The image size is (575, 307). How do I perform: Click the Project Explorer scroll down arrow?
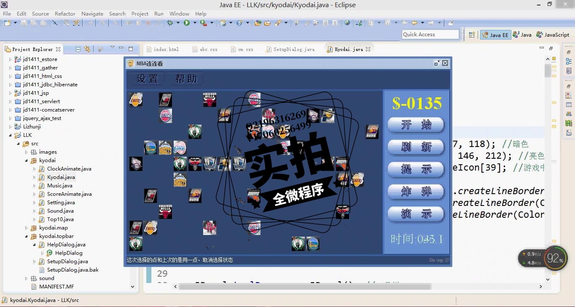click(132, 287)
